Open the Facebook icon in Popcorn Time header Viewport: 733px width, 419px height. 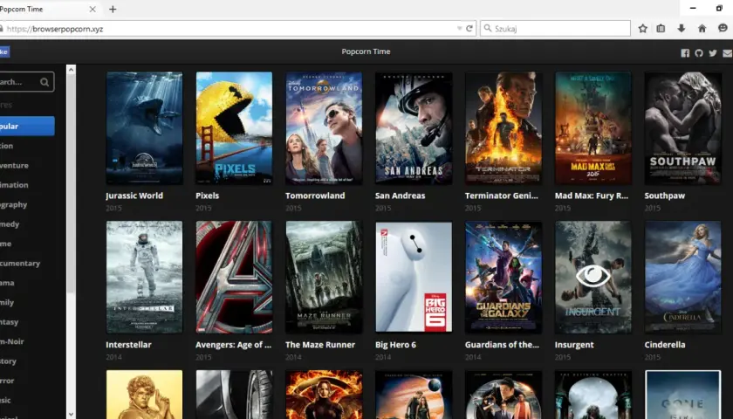pos(685,53)
